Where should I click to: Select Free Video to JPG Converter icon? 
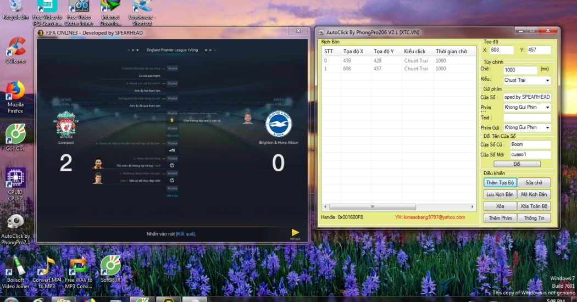47,13
